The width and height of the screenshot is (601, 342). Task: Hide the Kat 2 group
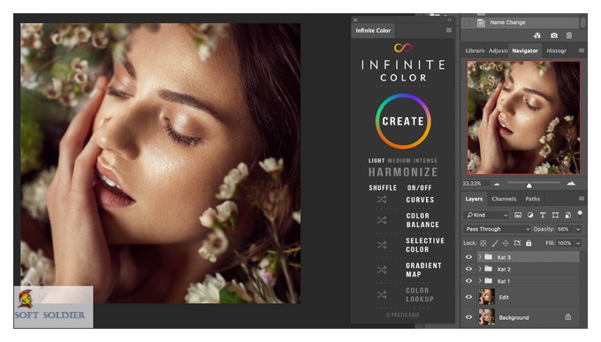468,270
